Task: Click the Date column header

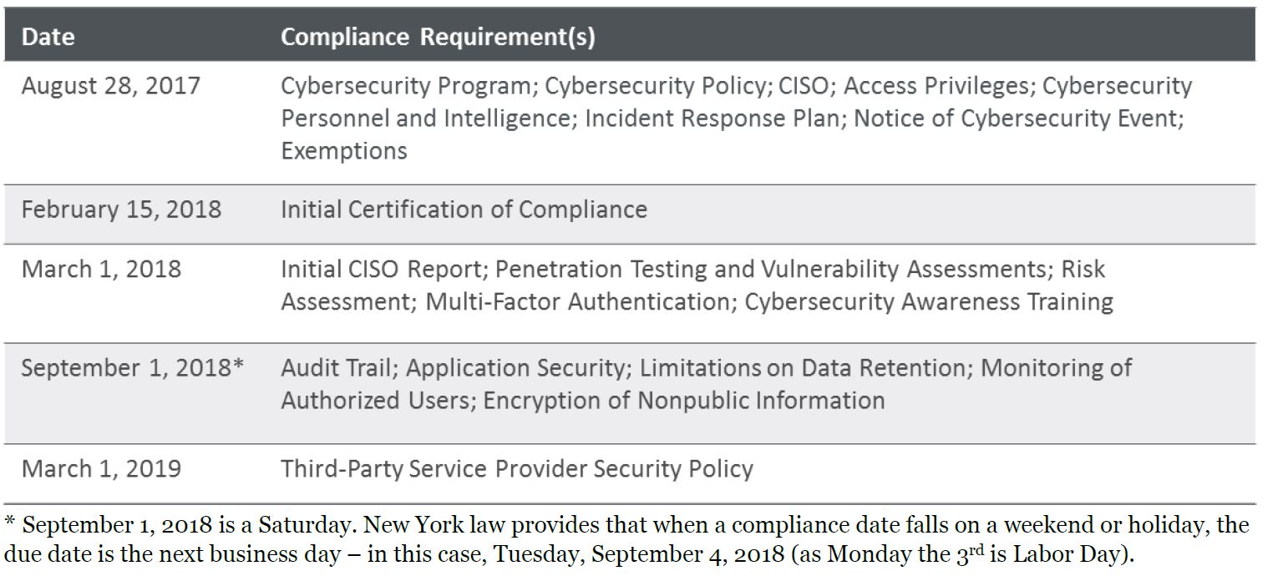Action: tap(48, 37)
